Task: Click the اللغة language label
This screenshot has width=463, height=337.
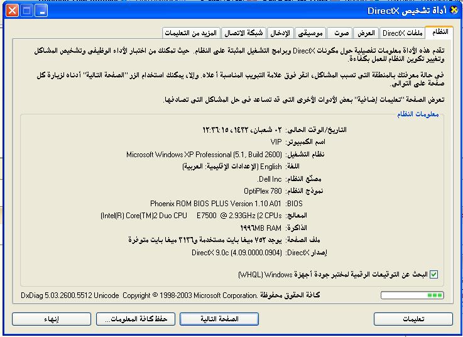Action: pos(292,167)
